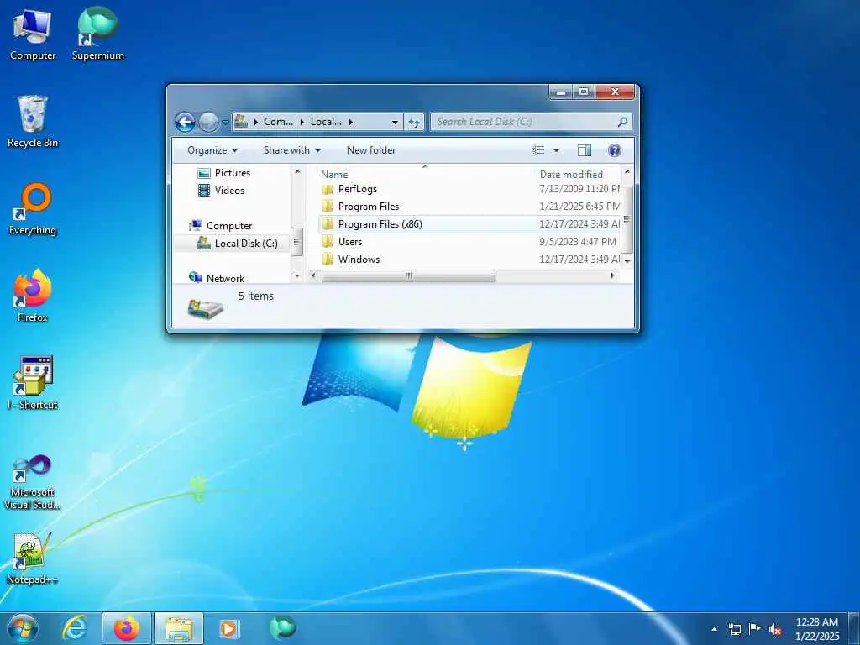Toggle the preview pane button
860x645 pixels.
tap(585, 150)
